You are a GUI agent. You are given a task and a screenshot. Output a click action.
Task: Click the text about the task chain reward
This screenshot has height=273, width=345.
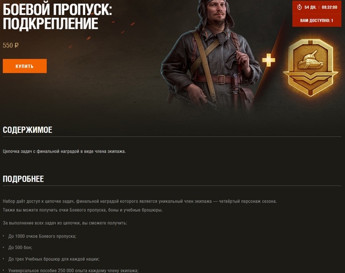[x=64, y=151]
